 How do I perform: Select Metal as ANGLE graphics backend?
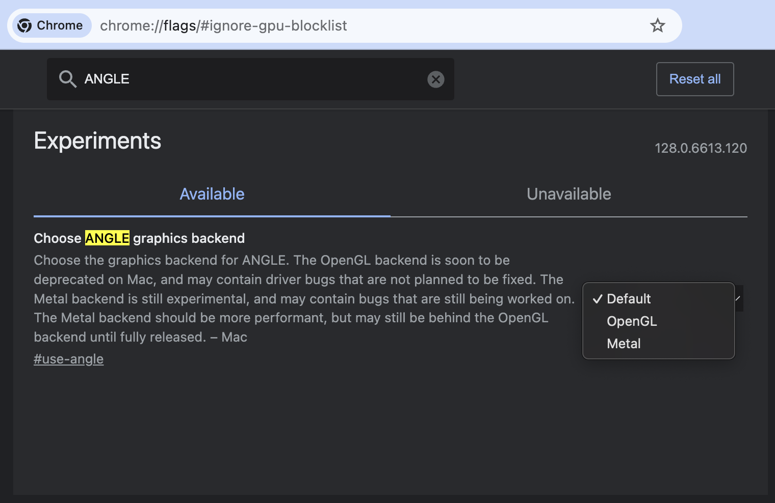pyautogui.click(x=623, y=344)
